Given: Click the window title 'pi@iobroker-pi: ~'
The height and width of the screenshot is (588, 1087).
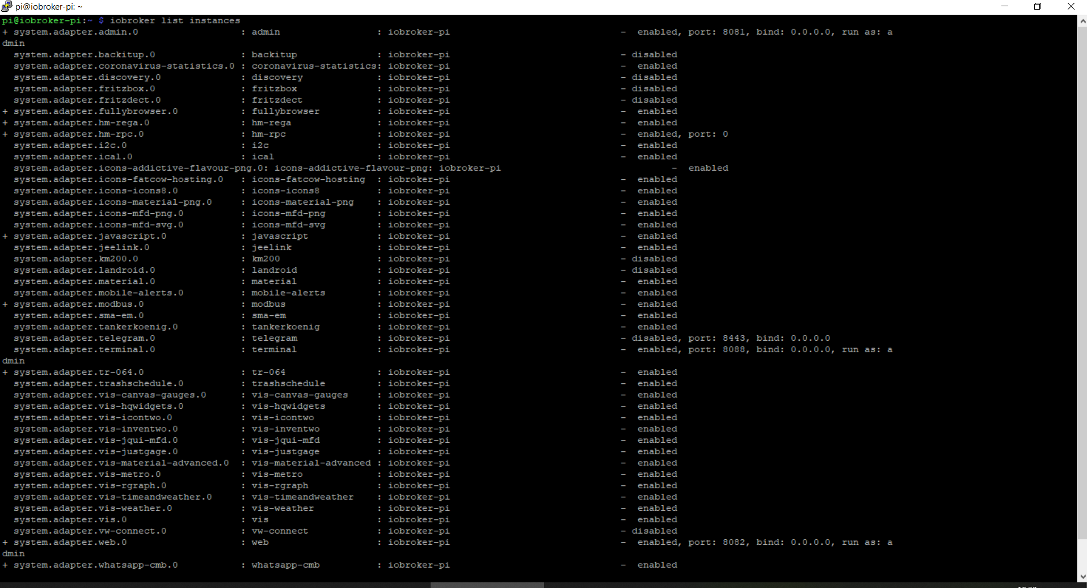Looking at the screenshot, I should [49, 6].
